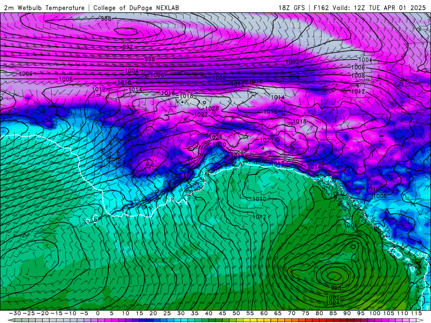Click the 60 value on the color scale

[x=264, y=313]
